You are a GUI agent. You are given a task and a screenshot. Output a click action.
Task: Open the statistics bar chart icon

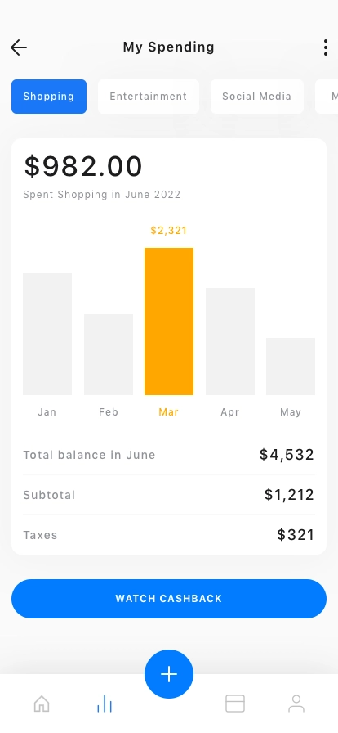point(105,704)
